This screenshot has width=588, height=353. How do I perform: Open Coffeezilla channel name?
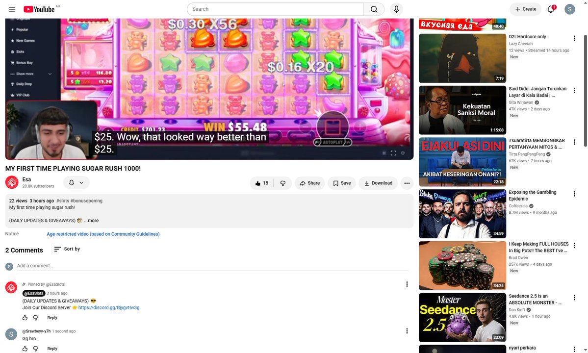pyautogui.click(x=518, y=206)
